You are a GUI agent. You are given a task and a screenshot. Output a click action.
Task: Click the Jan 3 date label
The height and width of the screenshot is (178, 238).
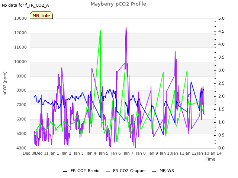click(x=78, y=153)
